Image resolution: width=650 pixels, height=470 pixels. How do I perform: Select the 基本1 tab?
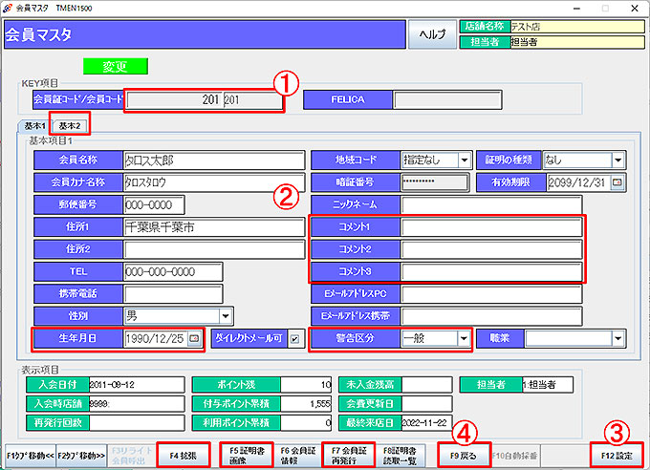click(x=34, y=126)
